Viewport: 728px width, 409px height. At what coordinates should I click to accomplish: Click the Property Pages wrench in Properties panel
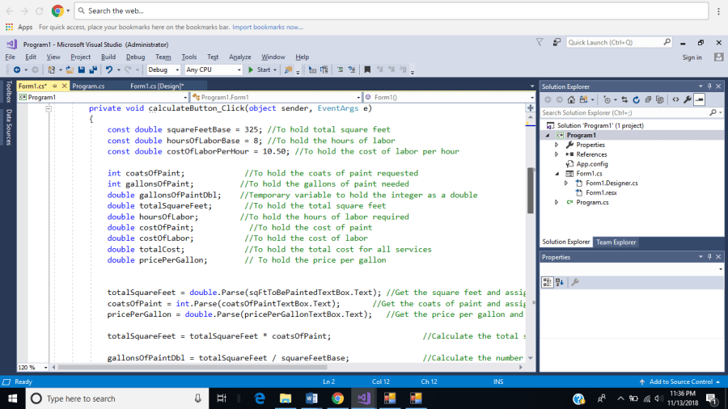click(575, 282)
